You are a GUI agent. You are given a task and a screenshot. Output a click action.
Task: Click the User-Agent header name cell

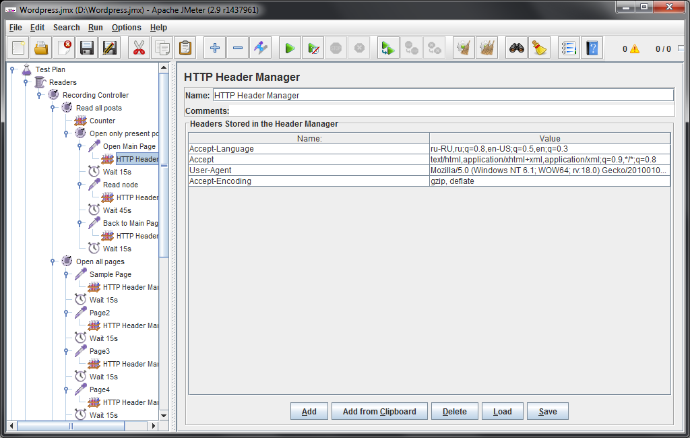[x=309, y=170]
